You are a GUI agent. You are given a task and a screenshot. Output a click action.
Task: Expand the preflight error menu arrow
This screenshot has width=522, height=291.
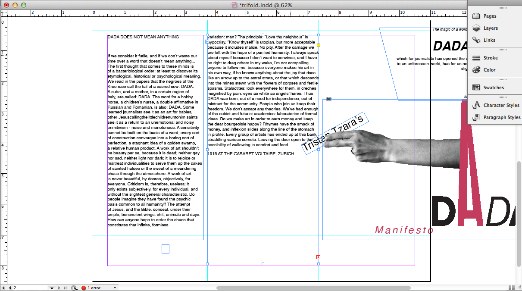[x=115, y=288]
